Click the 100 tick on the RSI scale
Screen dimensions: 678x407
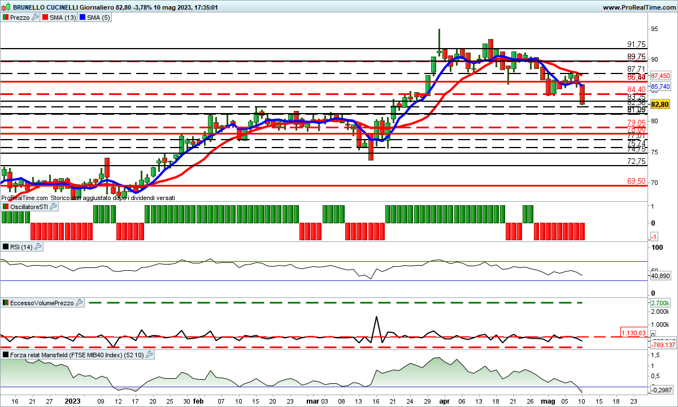click(657, 248)
